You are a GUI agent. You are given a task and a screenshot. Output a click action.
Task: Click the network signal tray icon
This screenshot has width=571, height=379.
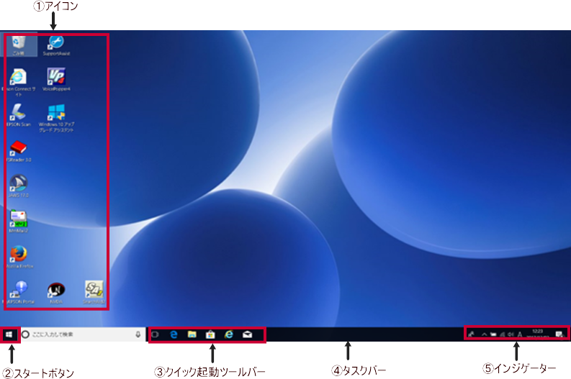click(x=503, y=334)
